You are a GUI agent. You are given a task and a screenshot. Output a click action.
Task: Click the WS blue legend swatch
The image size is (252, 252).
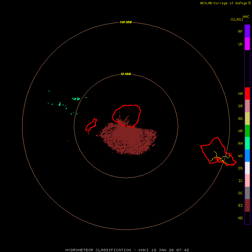247,156
